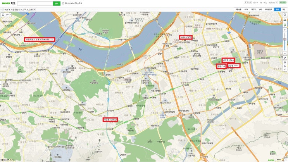288x162 pixels.
Task: Select the 일반 normal map view
Action: pyautogui.click(x=278, y=9)
